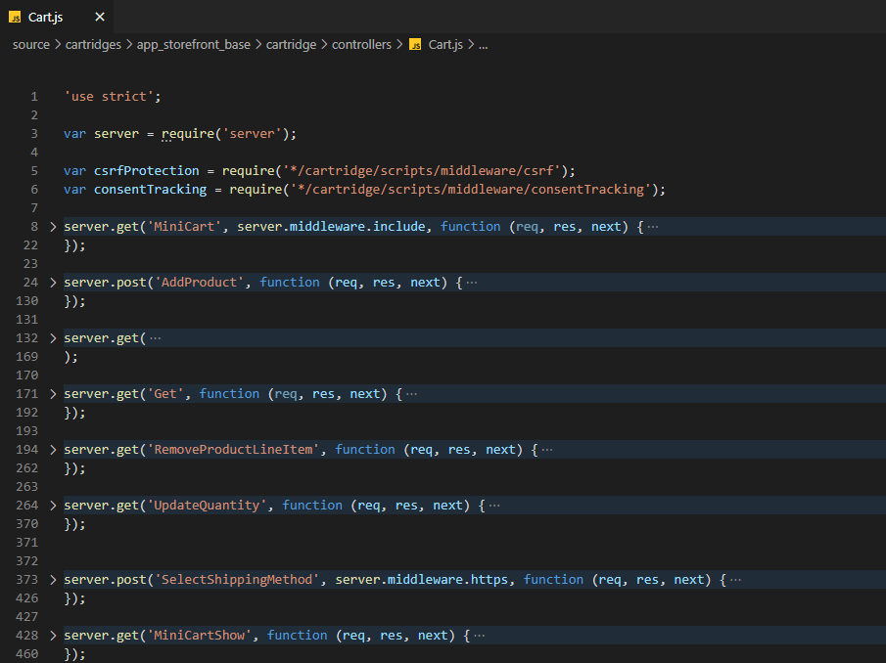Close the Cart.js editor tab
This screenshot has height=663, width=886.
(100, 17)
